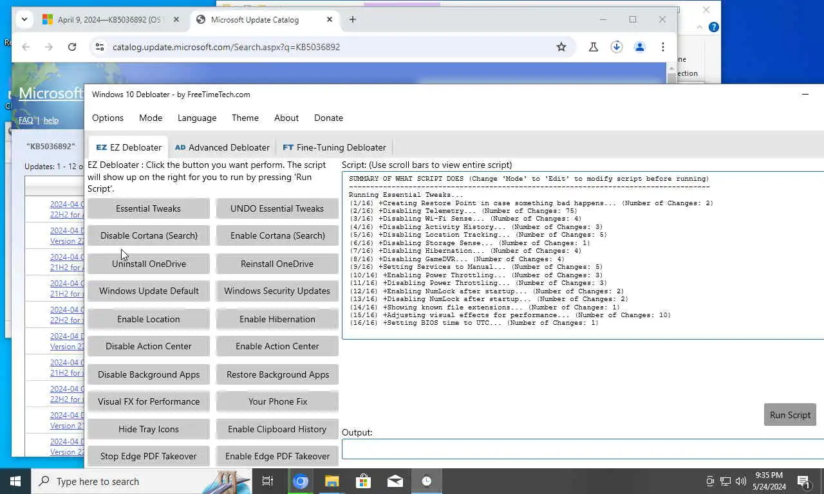
Task: Open Debloater Options menu
Action: tap(108, 118)
